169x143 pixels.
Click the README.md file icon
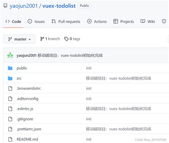pyautogui.click(x=10, y=139)
